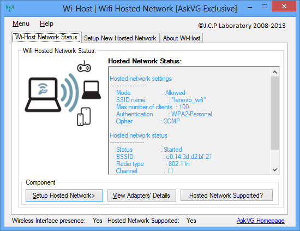Click the scroll up arrow in status box
Viewport: 300px width, 231px height.
pyautogui.click(x=274, y=72)
